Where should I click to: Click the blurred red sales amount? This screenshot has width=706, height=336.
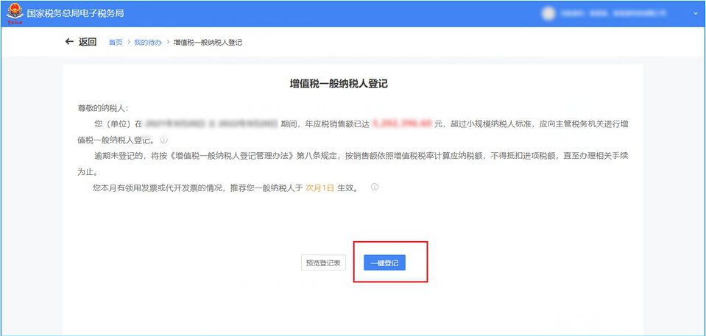pos(402,124)
